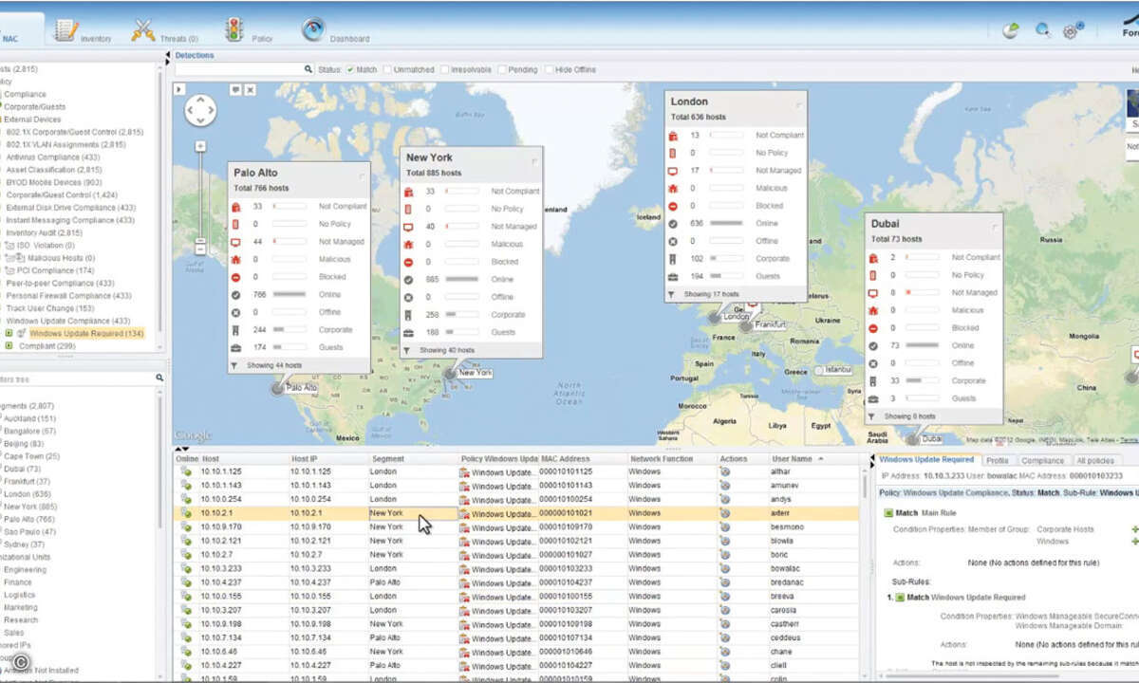This screenshot has height=683, width=1139.
Task: Click the Online checkmark icon in New York card
Action: click(x=408, y=279)
